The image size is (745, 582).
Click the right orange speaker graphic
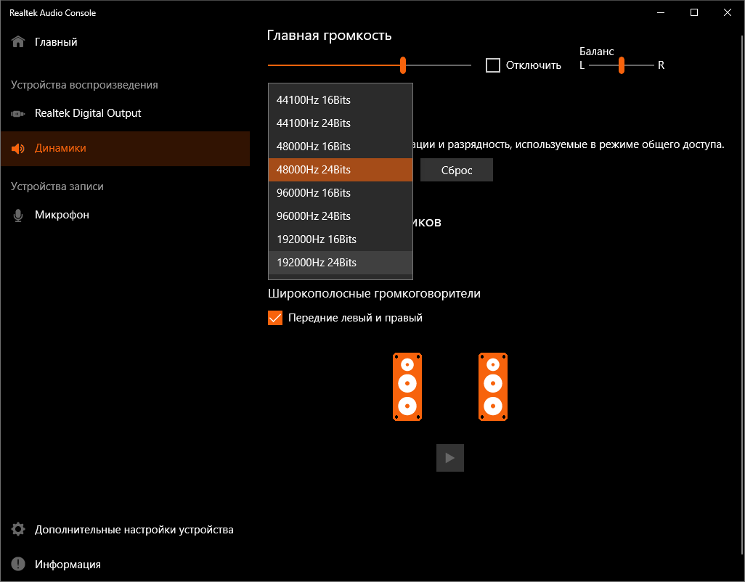(493, 387)
